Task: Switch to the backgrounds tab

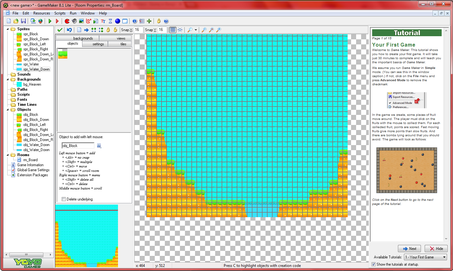Action: [83, 38]
